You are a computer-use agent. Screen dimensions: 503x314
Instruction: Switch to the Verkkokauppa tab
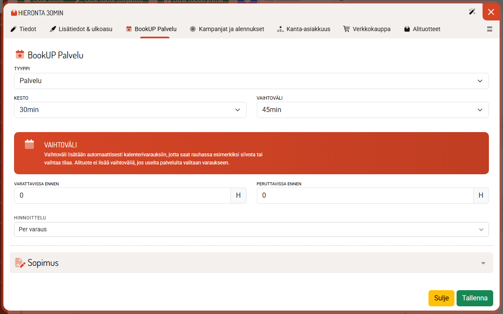pyautogui.click(x=367, y=29)
